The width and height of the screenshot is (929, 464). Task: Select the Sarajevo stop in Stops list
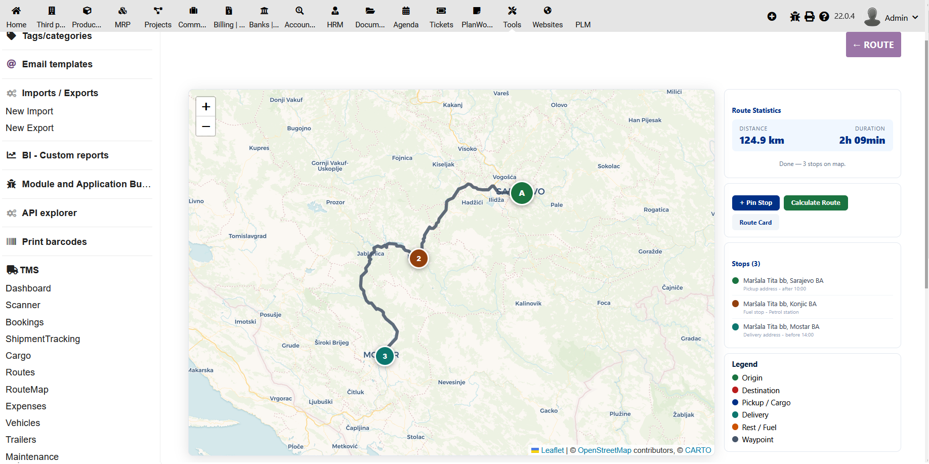coord(812,284)
